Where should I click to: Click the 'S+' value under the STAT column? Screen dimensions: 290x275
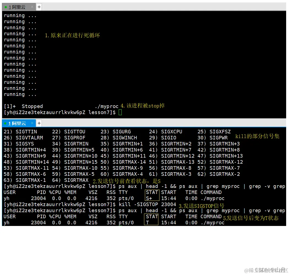149,198
